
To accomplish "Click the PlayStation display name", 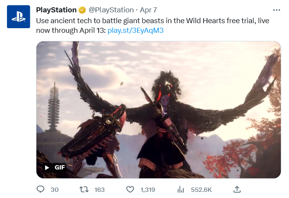I will (x=56, y=10).
